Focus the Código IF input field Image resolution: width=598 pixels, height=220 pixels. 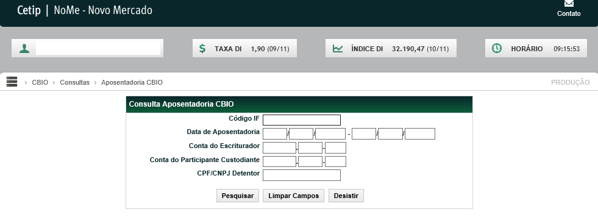[302, 119]
